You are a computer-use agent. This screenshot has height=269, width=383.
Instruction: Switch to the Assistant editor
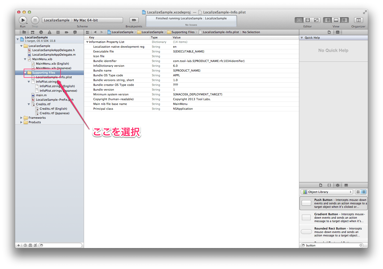pos(308,20)
